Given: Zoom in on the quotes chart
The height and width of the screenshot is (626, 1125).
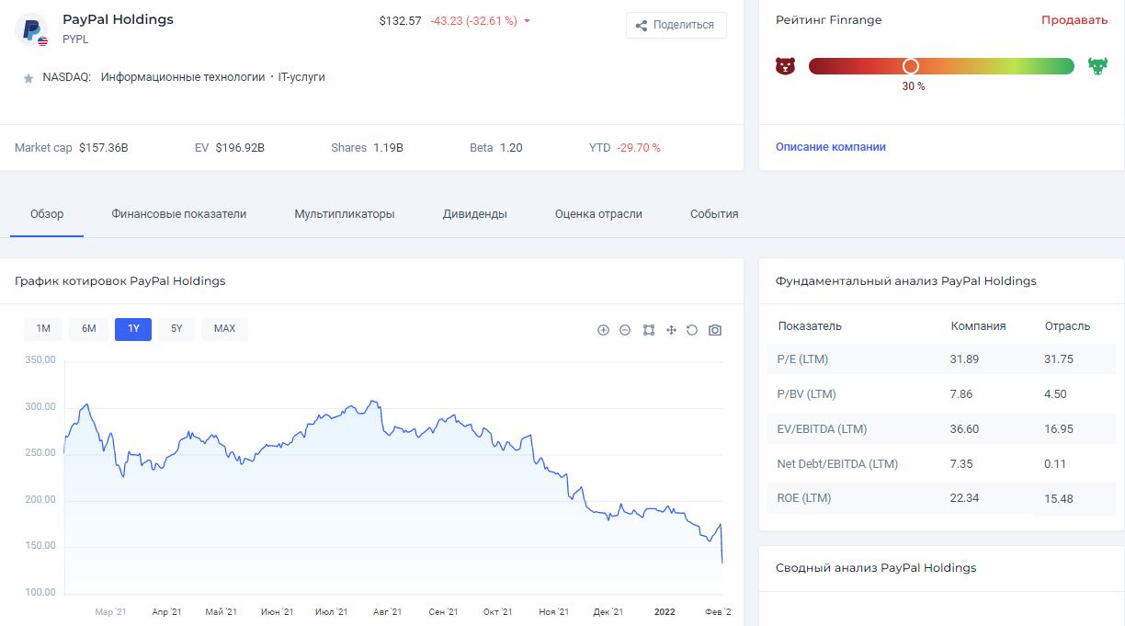Looking at the screenshot, I should click(603, 330).
